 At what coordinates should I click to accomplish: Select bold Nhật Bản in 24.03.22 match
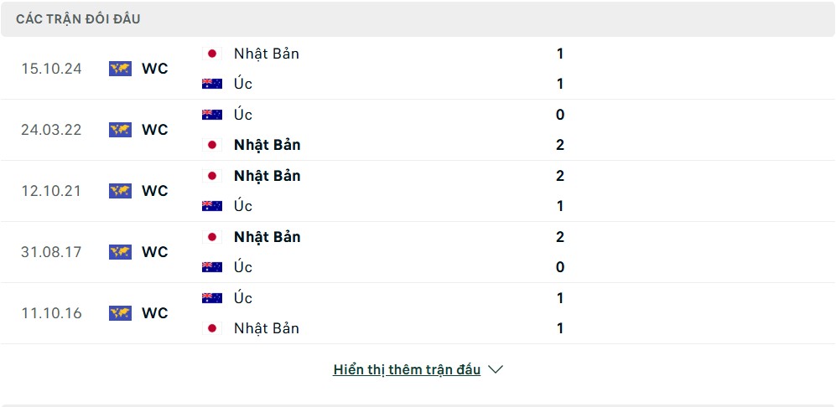(267, 145)
